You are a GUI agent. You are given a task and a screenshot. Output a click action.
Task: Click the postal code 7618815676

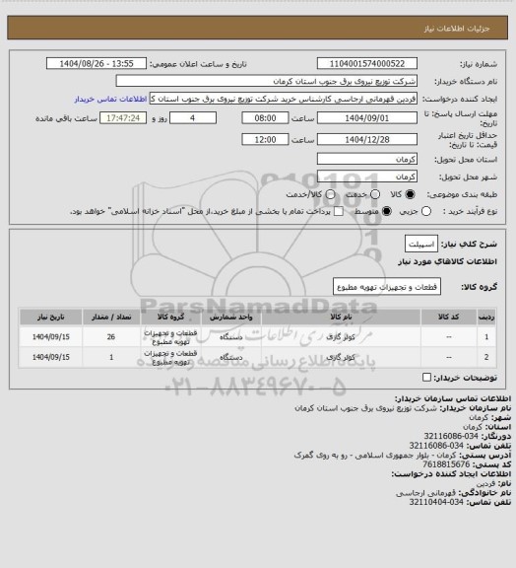tap(446, 464)
